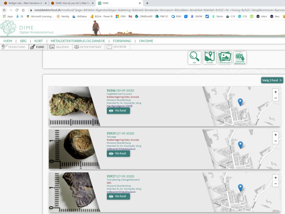Open the Storm bookmark
285x214 pixels.
coord(217,16)
